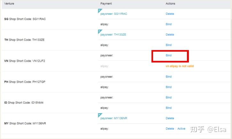Open the payoneer: SG11RAC link
This screenshot has height=139, width=232.
pos(114,14)
